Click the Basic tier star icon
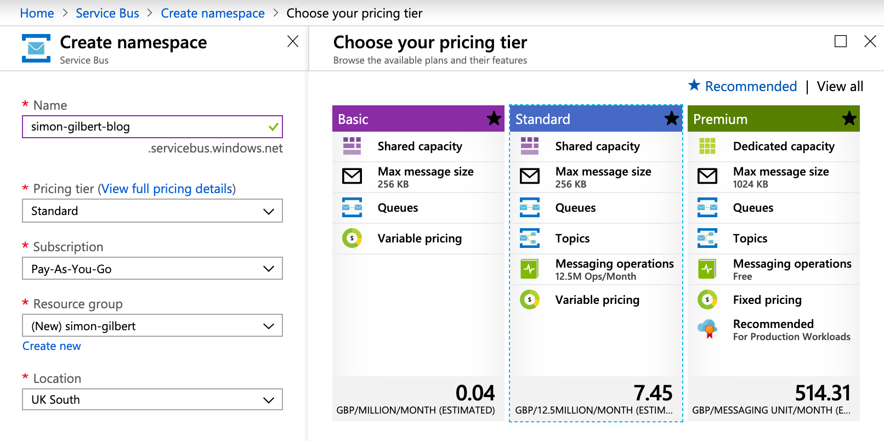Screen dimensions: 884x441 point(494,118)
